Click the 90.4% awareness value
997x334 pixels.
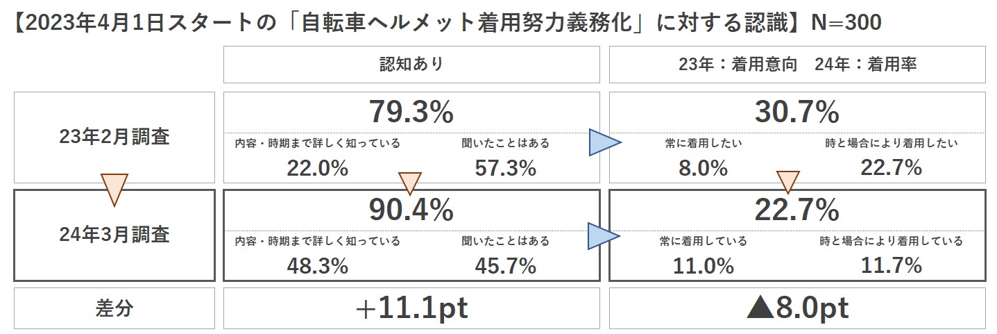point(411,210)
